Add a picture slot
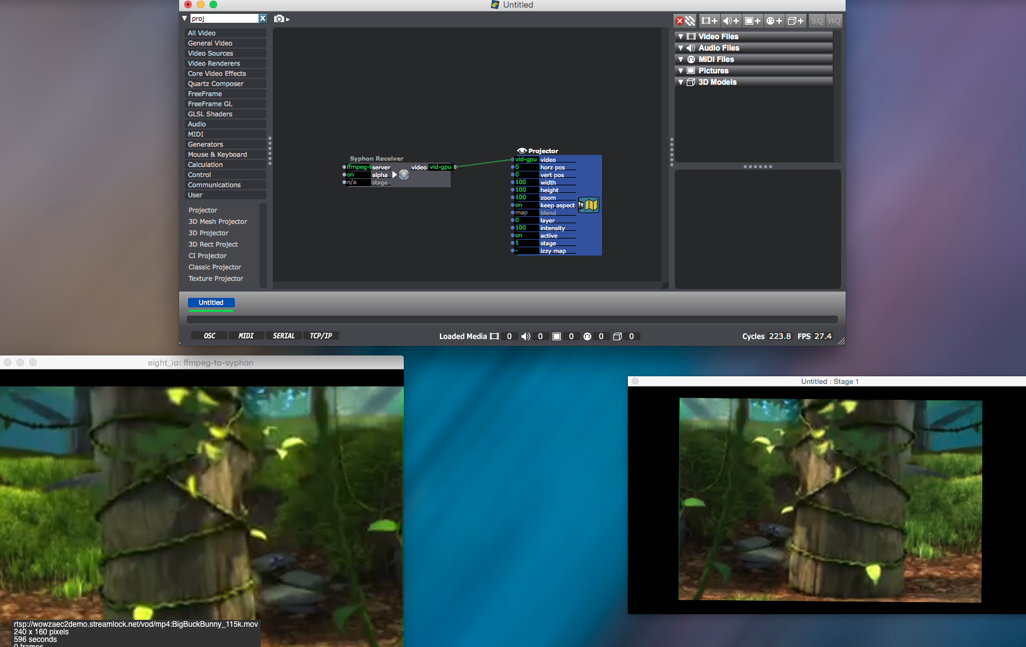Screen dimensions: 1026x647 pos(753,21)
